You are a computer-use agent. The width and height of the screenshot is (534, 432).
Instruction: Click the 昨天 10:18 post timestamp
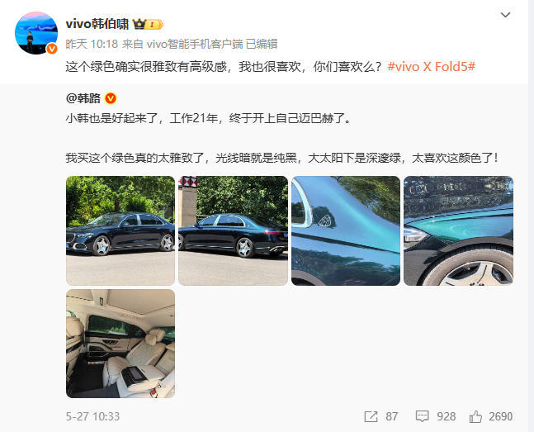[x=92, y=44]
